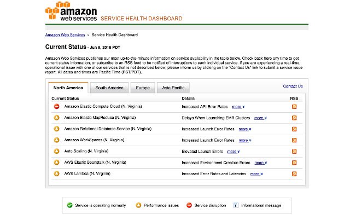350x219 pixels.
Task: Switch to the South America tab
Action: tap(109, 88)
